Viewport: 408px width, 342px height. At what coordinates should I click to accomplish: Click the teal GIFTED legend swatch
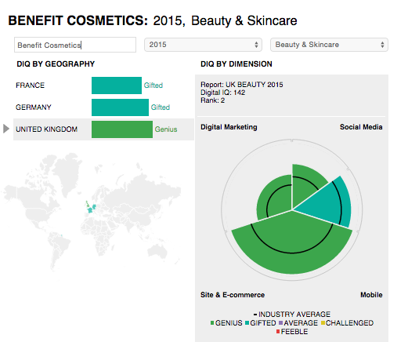tap(247, 323)
